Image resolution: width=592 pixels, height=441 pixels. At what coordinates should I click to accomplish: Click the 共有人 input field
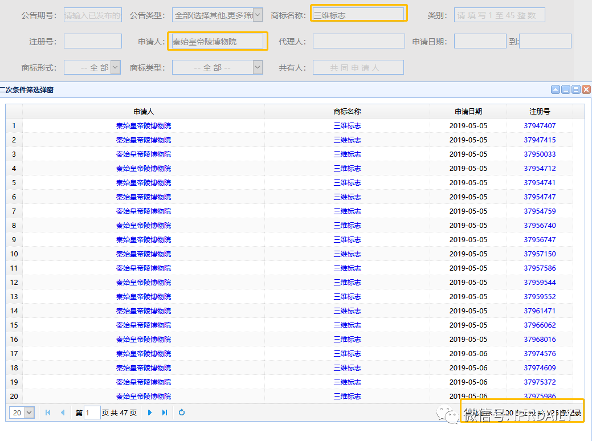[x=358, y=68]
